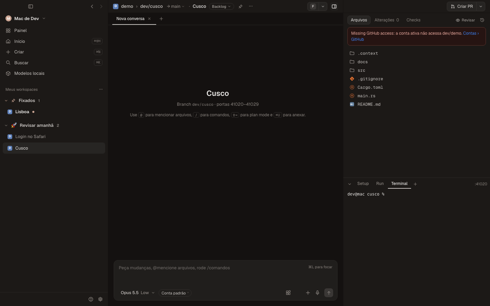Select the Lisboa workspace

[x=54, y=112]
